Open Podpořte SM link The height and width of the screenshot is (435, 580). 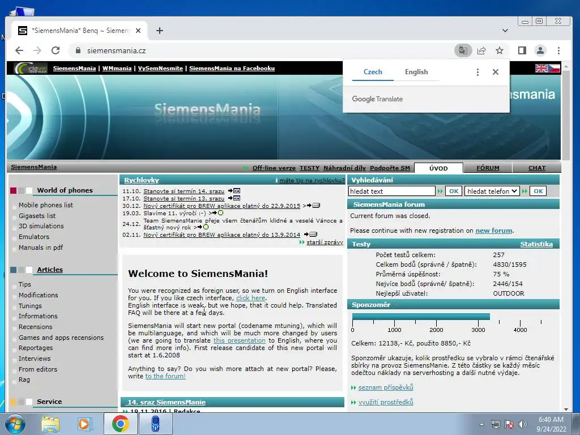click(x=390, y=168)
